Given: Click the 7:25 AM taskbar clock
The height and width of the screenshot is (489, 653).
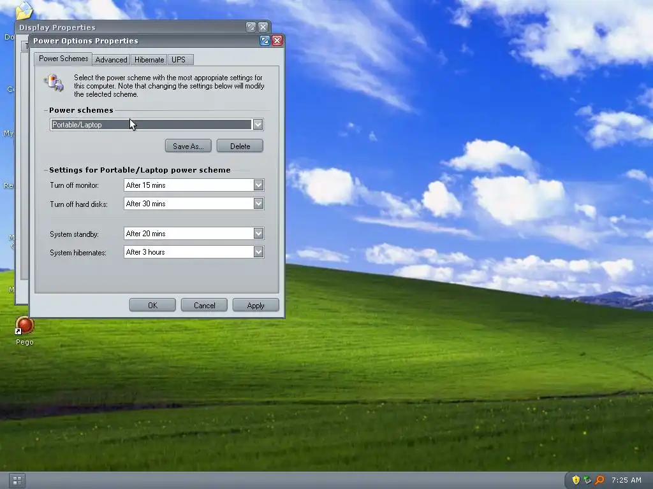Looking at the screenshot, I should click(x=626, y=480).
